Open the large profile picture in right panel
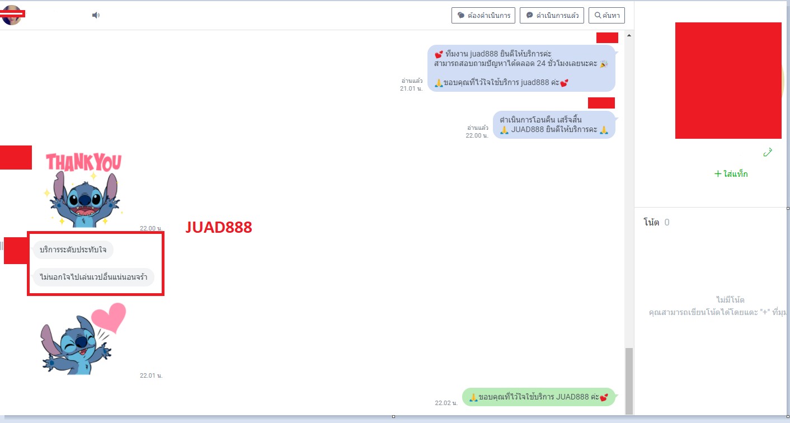This screenshot has width=790, height=423. pos(728,81)
